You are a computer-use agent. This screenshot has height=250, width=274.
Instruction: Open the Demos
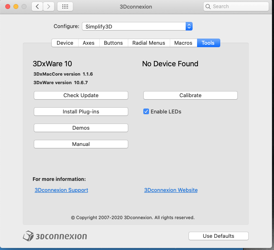coord(81,128)
